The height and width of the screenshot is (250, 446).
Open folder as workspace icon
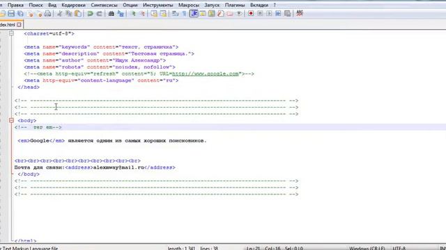[x=230, y=13]
